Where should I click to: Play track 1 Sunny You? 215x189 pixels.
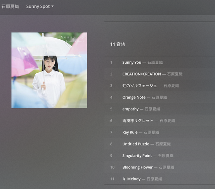click(x=132, y=63)
